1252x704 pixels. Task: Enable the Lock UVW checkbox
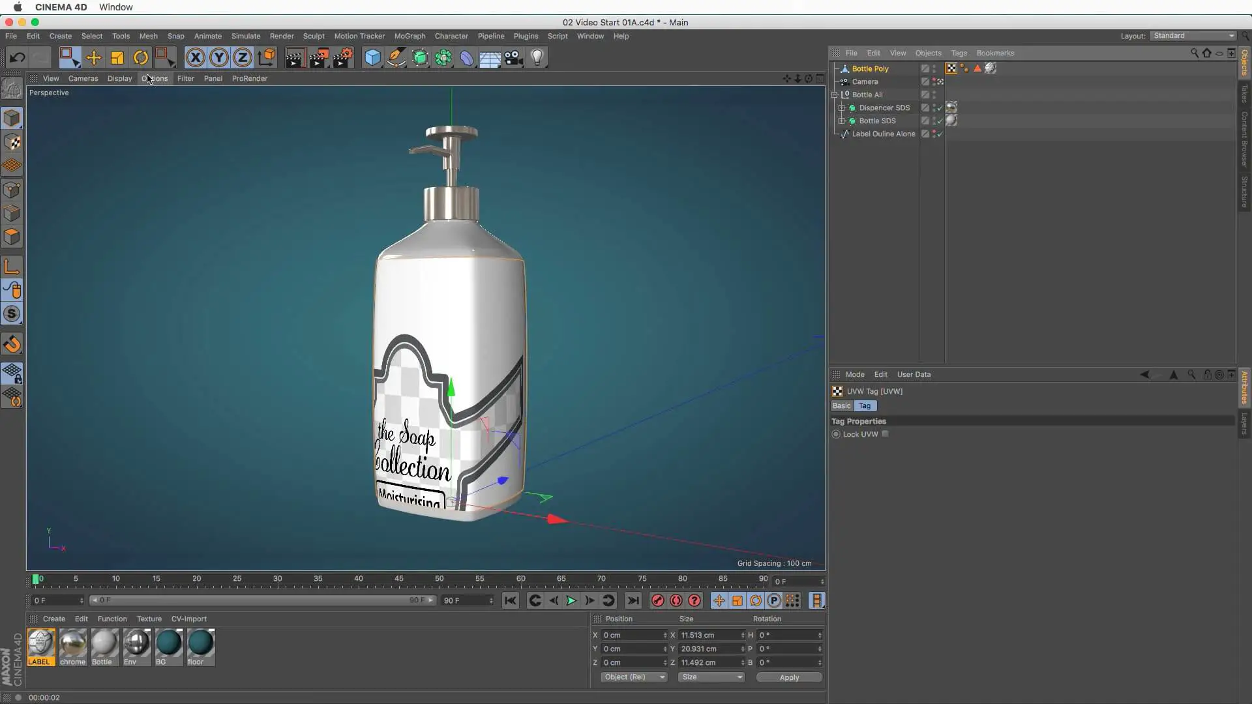pyautogui.click(x=885, y=434)
